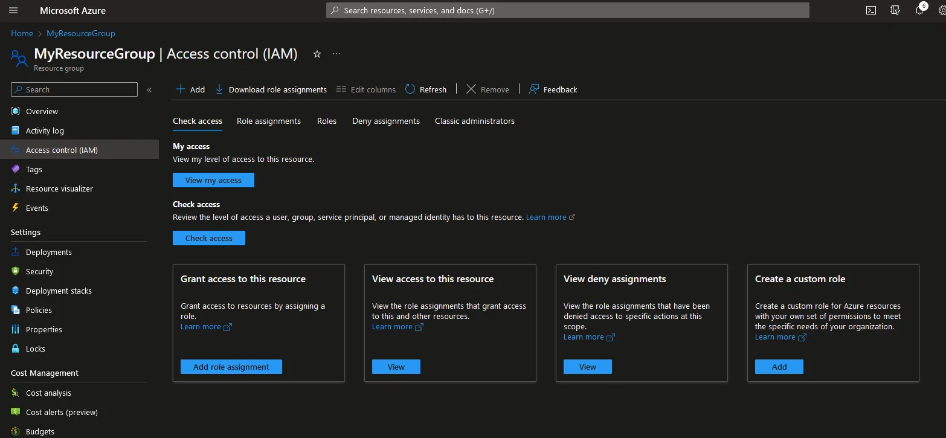Click View my access button
Image resolution: width=946 pixels, height=438 pixels.
point(213,180)
